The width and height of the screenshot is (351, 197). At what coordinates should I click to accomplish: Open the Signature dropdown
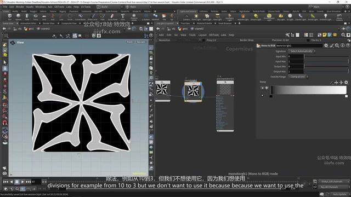(302, 51)
